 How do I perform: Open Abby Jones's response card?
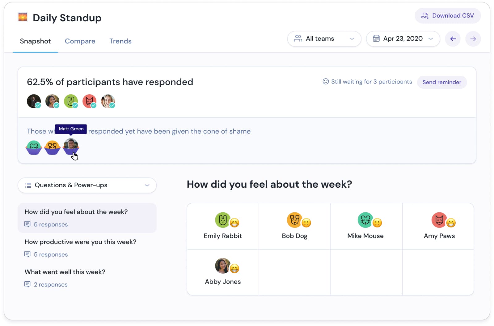(x=223, y=272)
